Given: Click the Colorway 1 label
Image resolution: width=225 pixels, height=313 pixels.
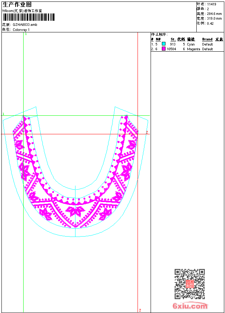Looking at the screenshot, I should pos(21,29).
